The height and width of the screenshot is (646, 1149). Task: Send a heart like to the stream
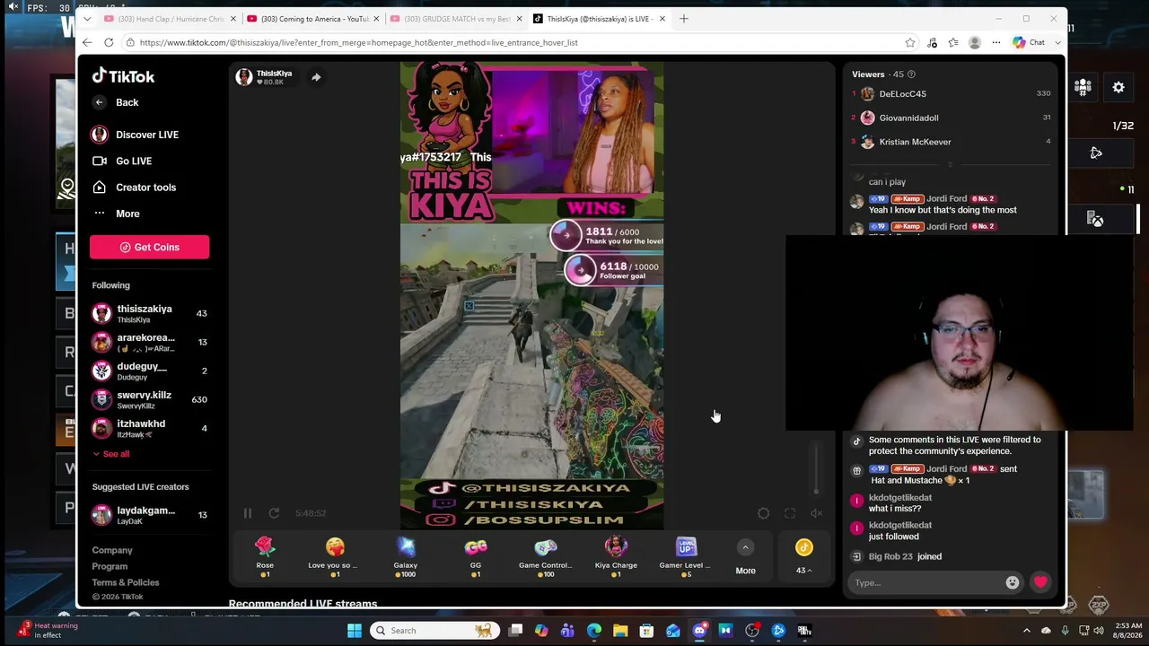coord(1040,583)
